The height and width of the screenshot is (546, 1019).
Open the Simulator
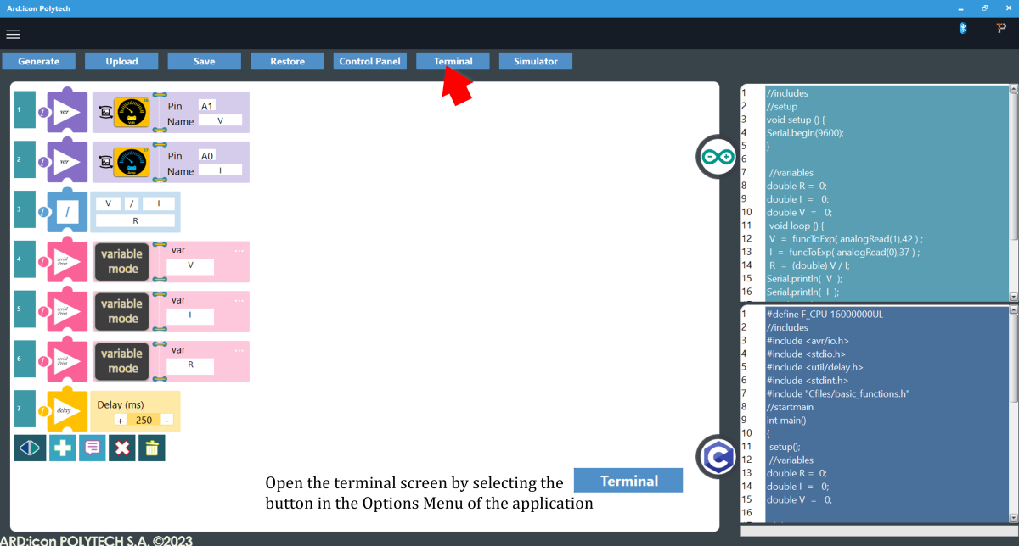coord(535,61)
